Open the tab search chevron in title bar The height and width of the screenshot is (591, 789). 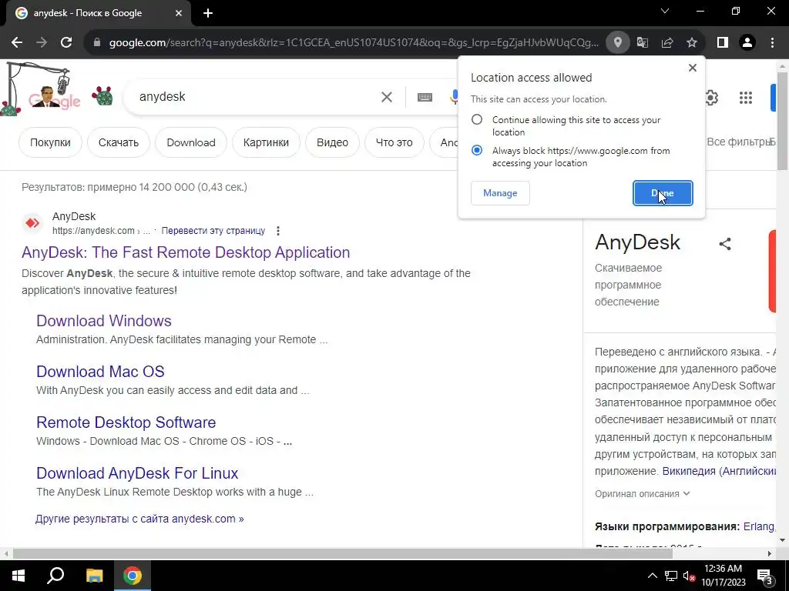click(665, 11)
